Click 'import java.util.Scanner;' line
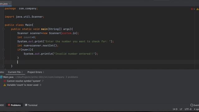Viewport: 199px width, 112px height. (24, 17)
